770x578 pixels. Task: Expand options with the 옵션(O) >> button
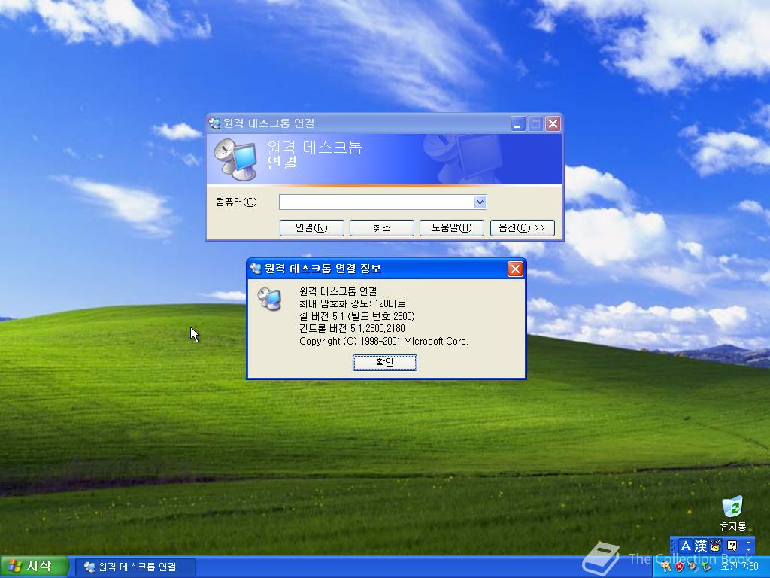pyautogui.click(x=522, y=227)
